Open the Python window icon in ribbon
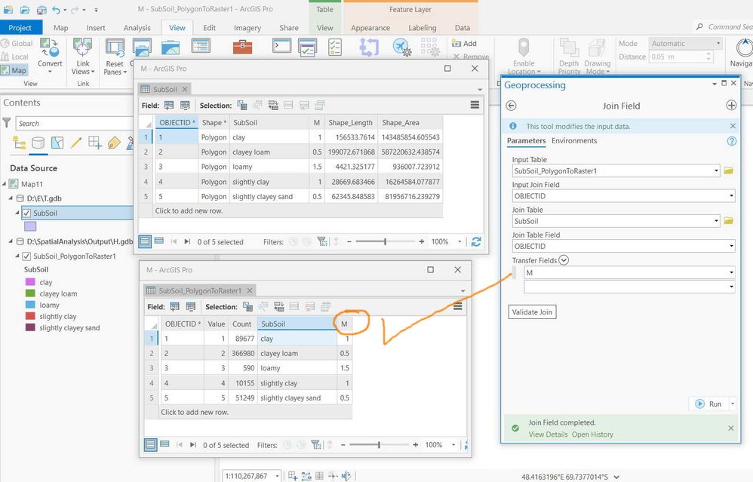The image size is (753, 482). point(281,46)
